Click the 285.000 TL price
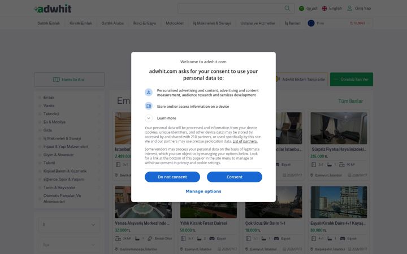 tap(319, 156)
